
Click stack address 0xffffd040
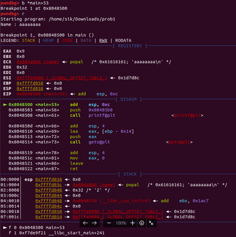pos(49,190)
